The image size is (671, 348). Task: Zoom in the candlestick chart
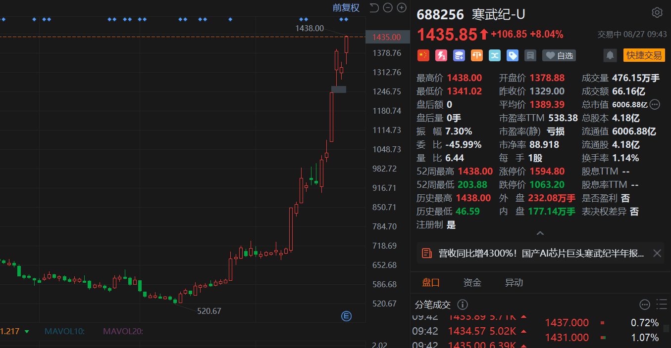click(402, 7)
